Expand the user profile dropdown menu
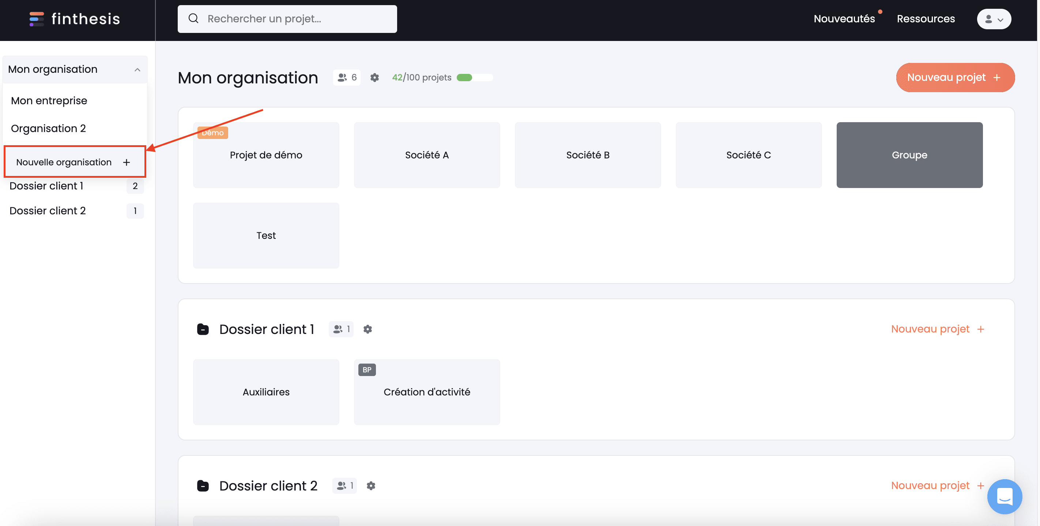The image size is (1040, 526). 994,18
